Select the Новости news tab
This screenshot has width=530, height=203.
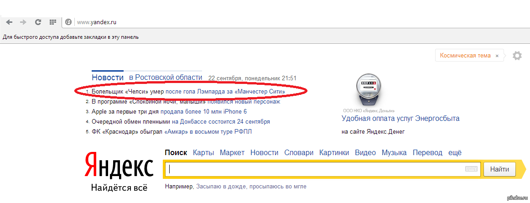(108, 78)
